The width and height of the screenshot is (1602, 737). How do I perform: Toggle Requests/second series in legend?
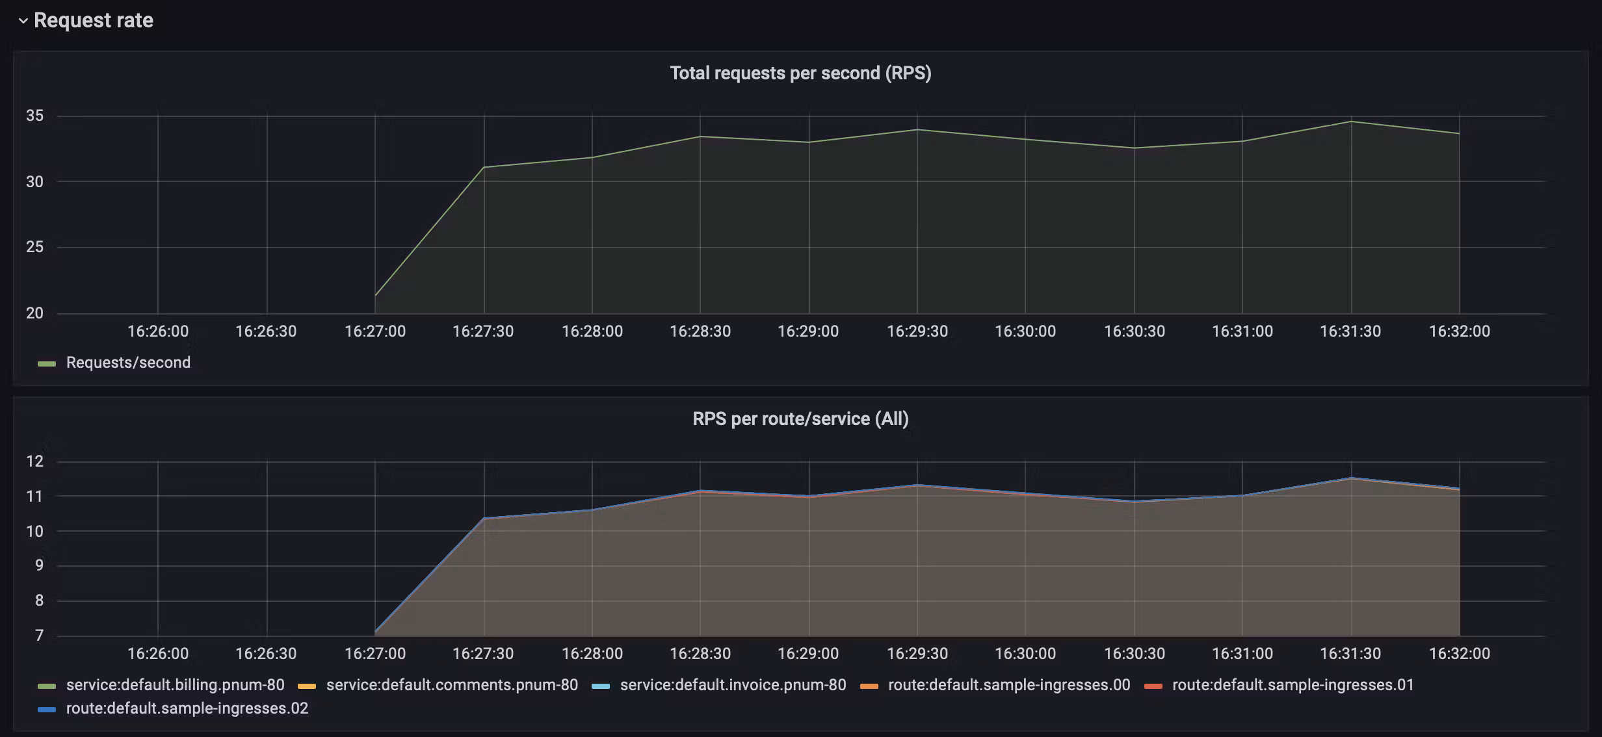click(x=128, y=363)
